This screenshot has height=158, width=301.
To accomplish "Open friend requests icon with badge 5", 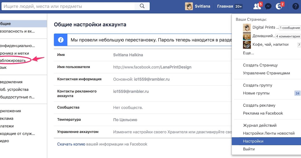I will point(257,6).
